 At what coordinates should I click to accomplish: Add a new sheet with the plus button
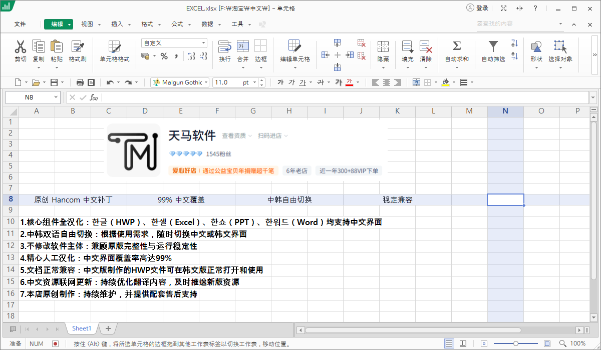(108, 328)
